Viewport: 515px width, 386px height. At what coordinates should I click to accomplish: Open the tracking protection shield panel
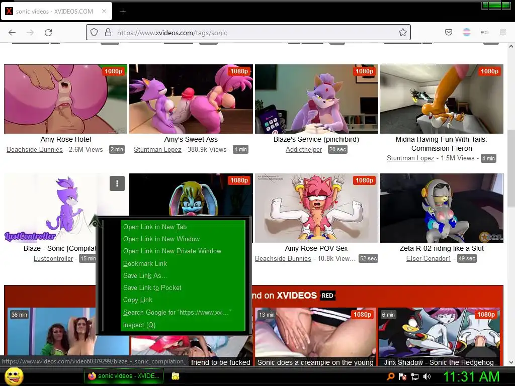[x=94, y=33]
